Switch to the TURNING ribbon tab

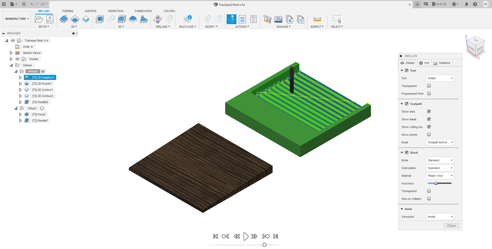(67, 11)
